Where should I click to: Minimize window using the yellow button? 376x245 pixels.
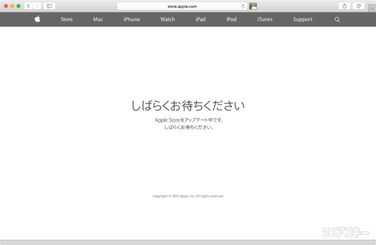coord(13,6)
